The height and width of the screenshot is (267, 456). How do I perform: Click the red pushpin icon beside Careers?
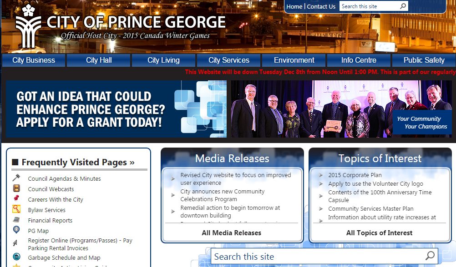(x=16, y=198)
